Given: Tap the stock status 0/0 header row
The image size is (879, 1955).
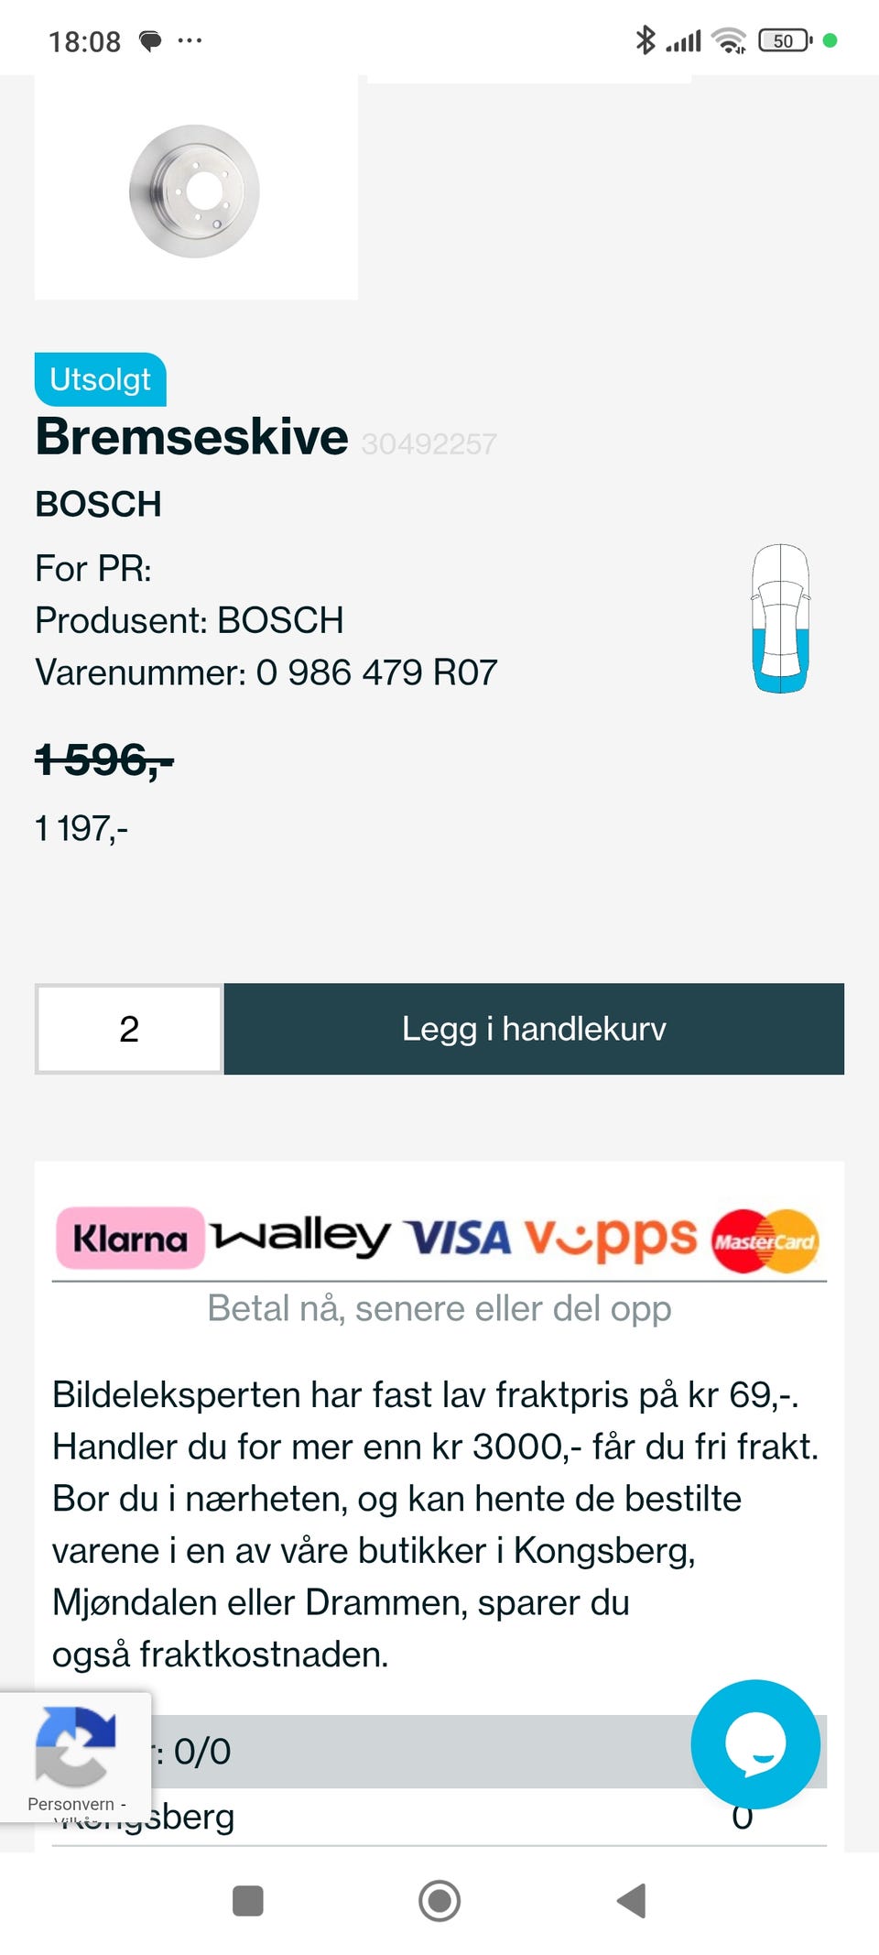Looking at the screenshot, I should click(x=412, y=1752).
